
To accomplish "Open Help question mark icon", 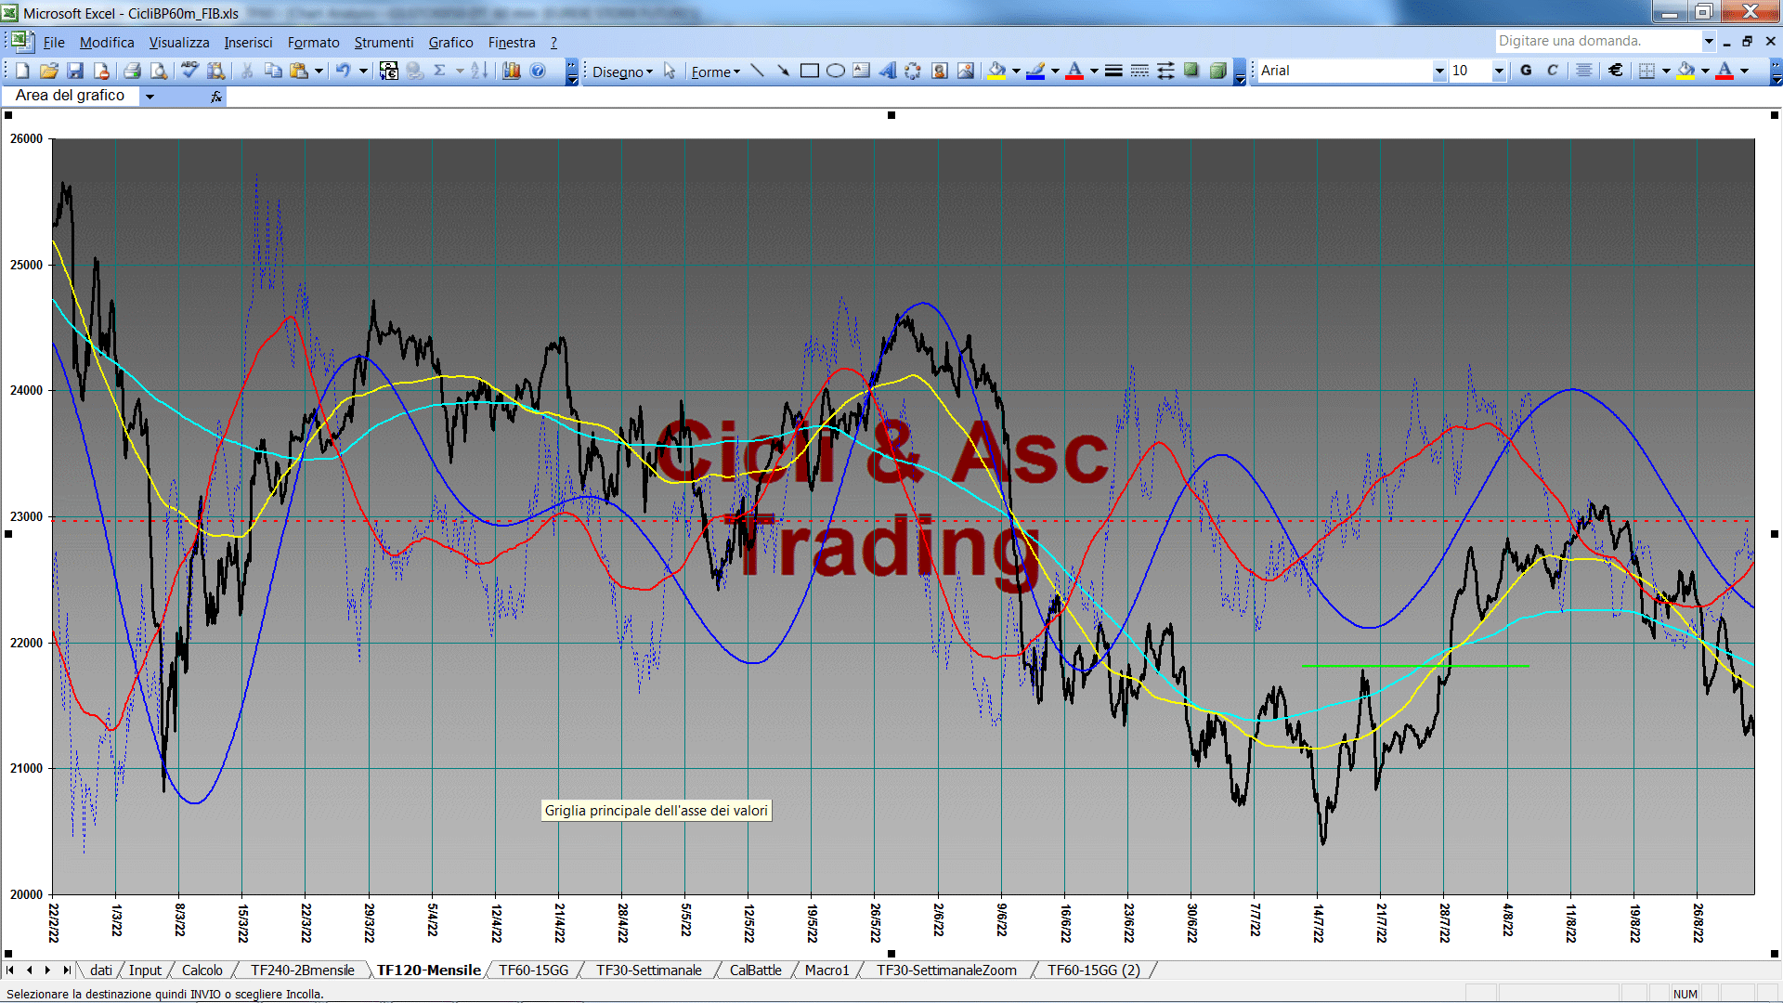I will (x=538, y=71).
